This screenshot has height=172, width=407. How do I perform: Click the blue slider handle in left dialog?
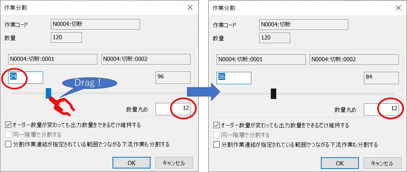pyautogui.click(x=48, y=93)
